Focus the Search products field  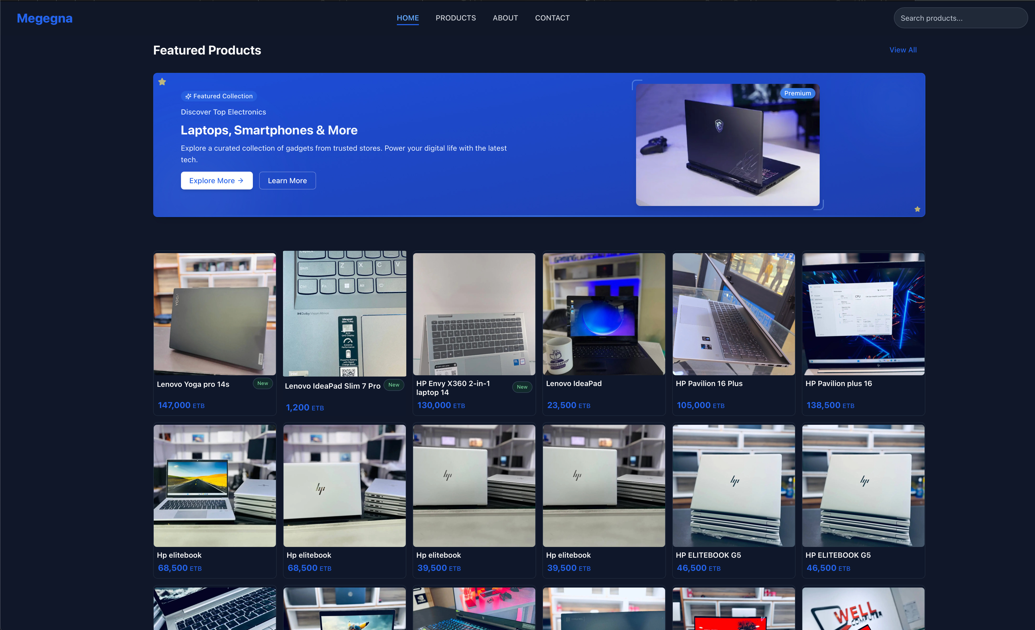coord(960,18)
